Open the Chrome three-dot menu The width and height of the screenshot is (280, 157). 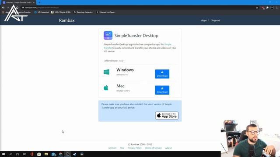pyautogui.click(x=277, y=8)
